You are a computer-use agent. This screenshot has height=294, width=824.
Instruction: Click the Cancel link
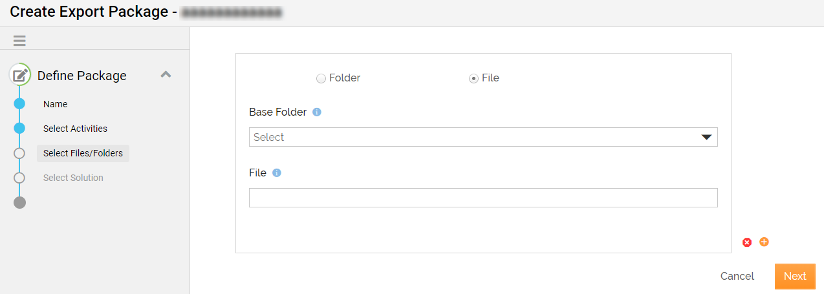point(737,276)
